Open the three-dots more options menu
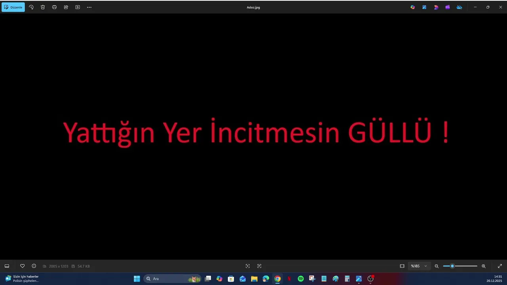507x285 pixels. coord(89,7)
